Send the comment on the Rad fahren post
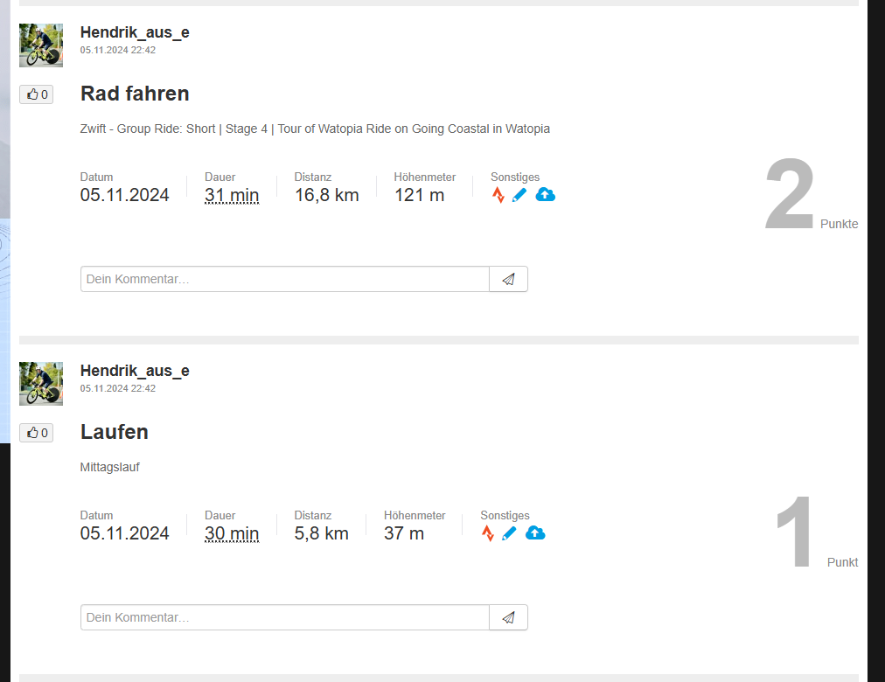The width and height of the screenshot is (885, 682). (508, 279)
